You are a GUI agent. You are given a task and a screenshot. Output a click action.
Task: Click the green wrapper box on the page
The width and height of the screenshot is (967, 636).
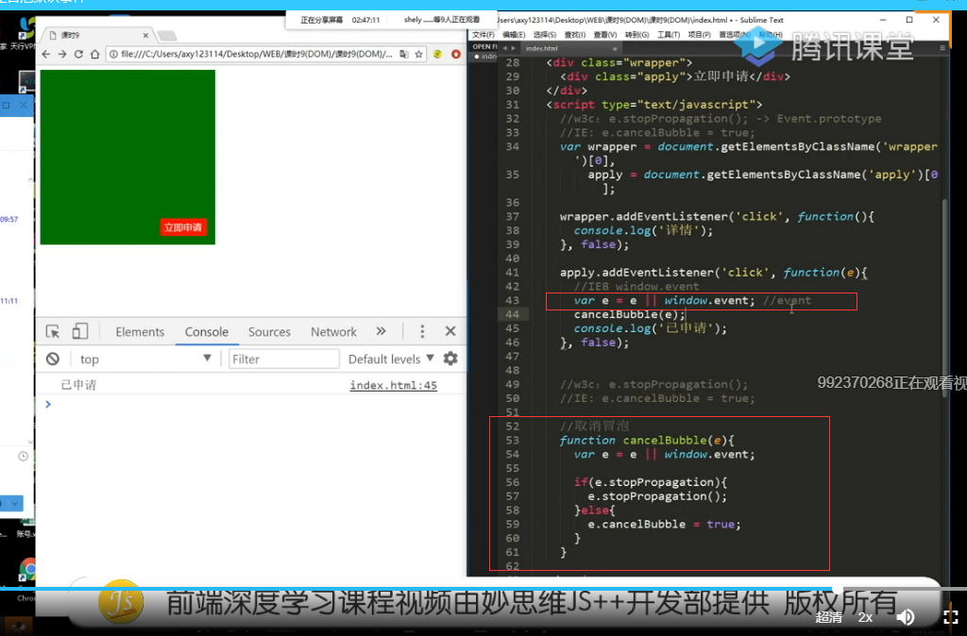pos(127,158)
